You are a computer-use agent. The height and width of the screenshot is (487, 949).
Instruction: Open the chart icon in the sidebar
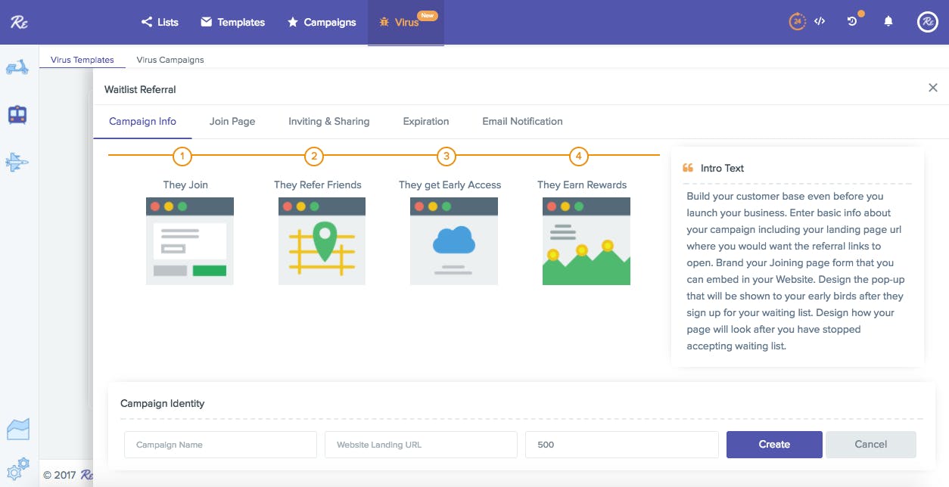pyautogui.click(x=17, y=430)
